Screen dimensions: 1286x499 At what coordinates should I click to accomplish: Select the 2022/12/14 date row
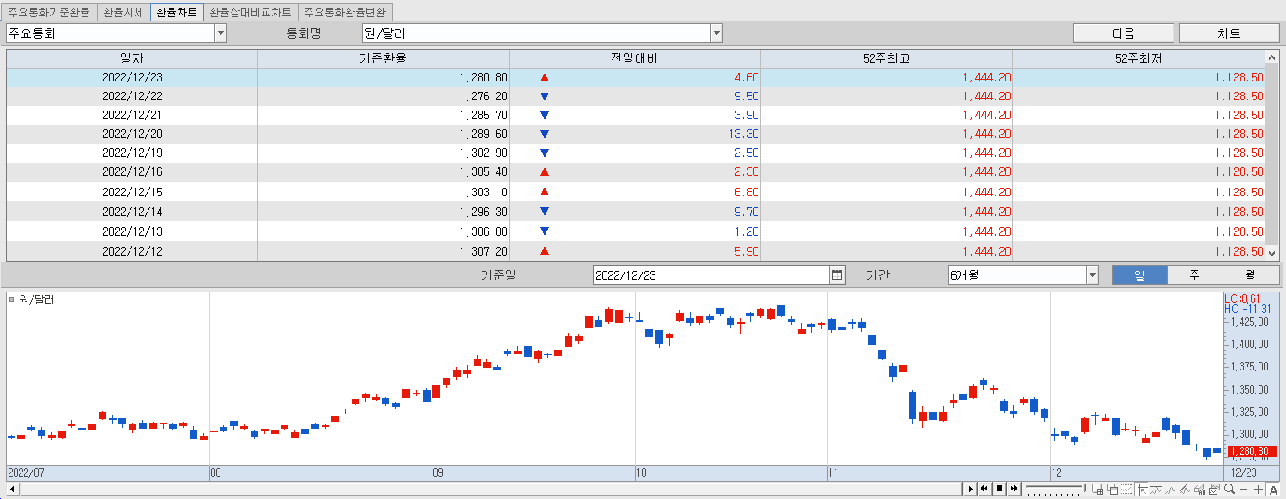(x=636, y=212)
